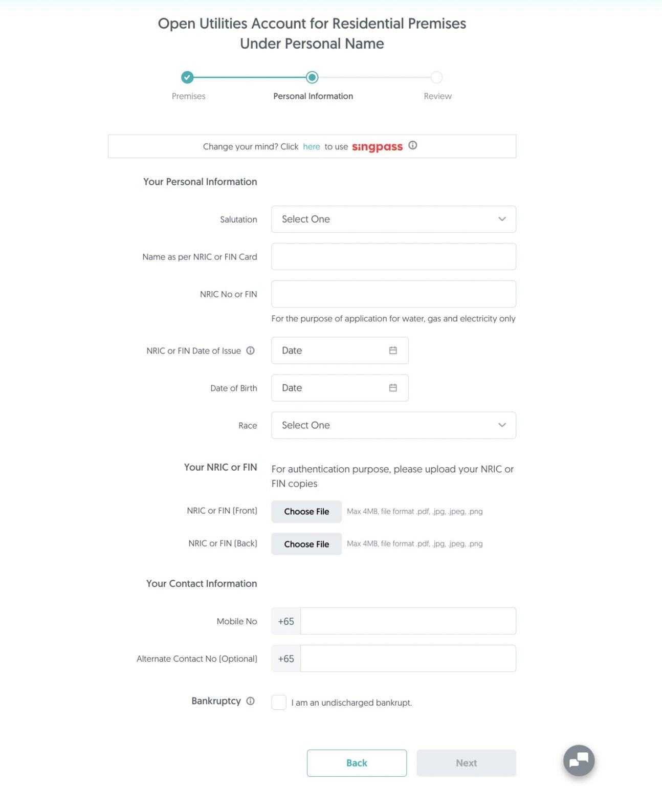Click the completed checkmark on the Premises step

pos(187,77)
